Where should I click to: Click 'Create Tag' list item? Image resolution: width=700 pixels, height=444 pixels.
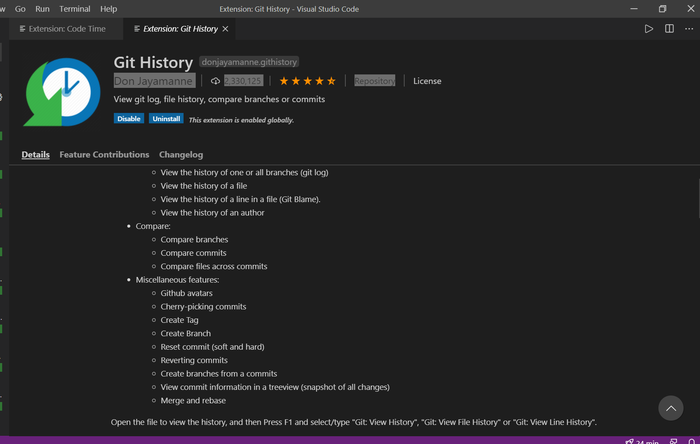[180, 320]
